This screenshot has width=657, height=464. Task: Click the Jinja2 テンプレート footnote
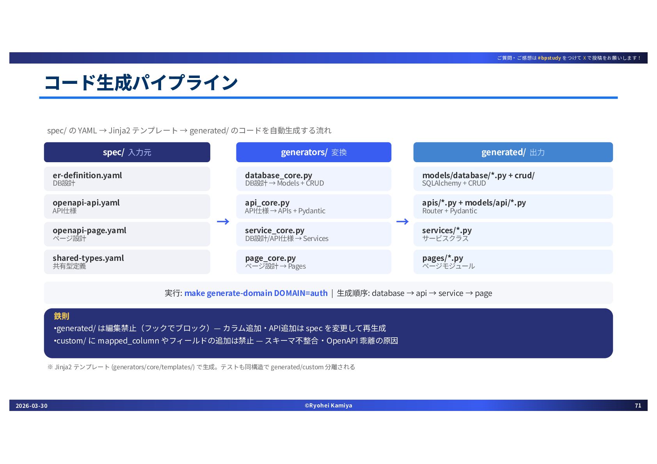pyautogui.click(x=201, y=367)
